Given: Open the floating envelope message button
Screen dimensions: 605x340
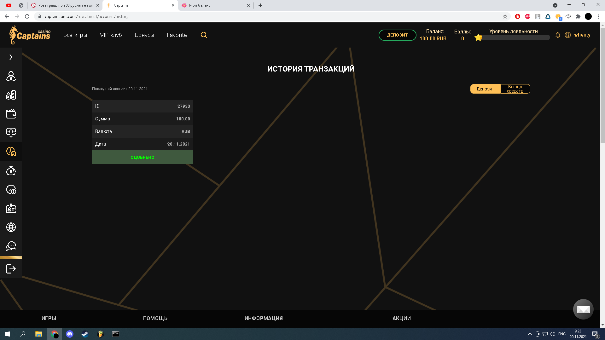Looking at the screenshot, I should click(x=583, y=309).
